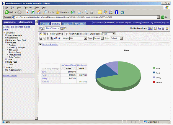Click the left pane scroll down arrow
The width and height of the screenshot is (173, 125).
coord(36,118)
